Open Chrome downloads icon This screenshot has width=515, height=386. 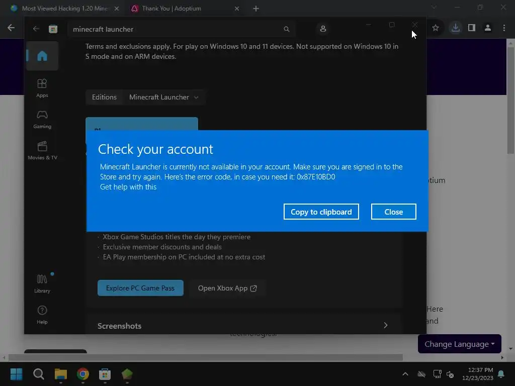(455, 28)
